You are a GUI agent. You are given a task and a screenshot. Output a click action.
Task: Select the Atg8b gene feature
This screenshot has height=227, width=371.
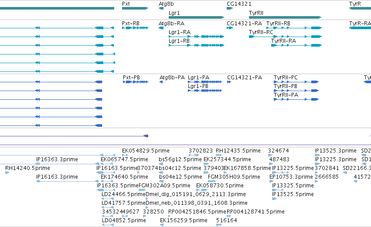pyautogui.click(x=161, y=8)
